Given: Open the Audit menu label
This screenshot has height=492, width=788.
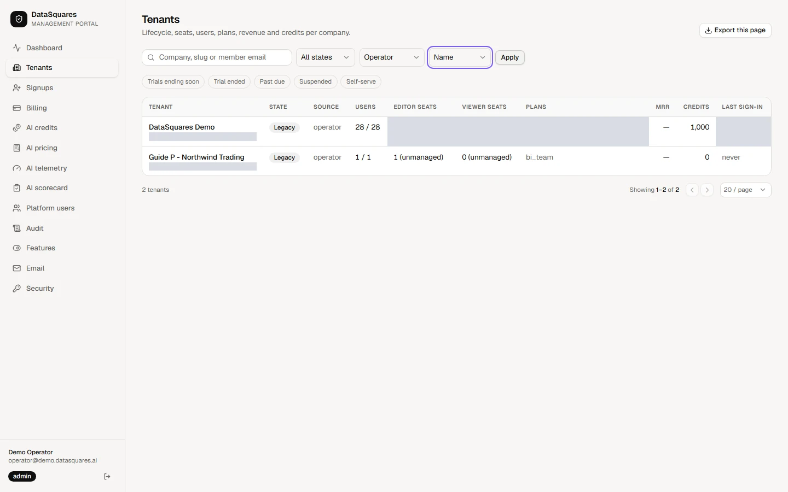Looking at the screenshot, I should [x=35, y=229].
